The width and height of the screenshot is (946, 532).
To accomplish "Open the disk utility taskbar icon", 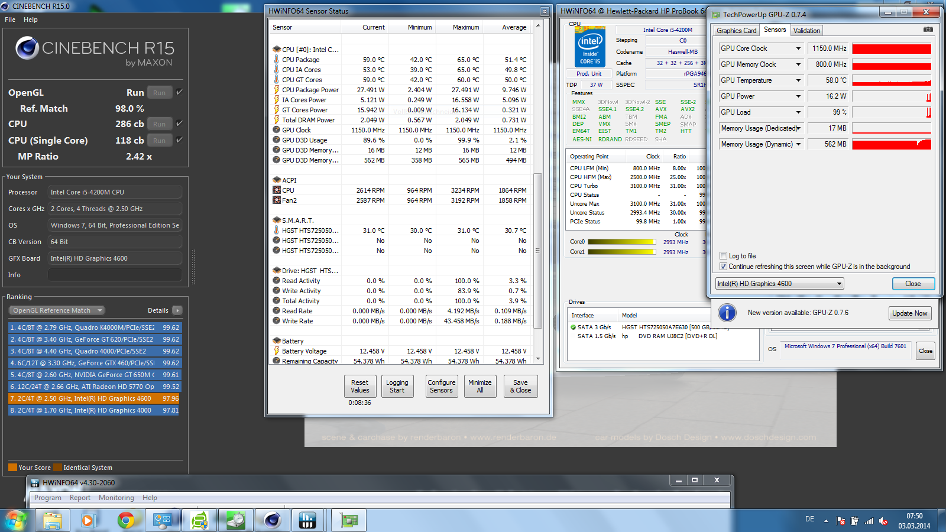I will coord(236,520).
